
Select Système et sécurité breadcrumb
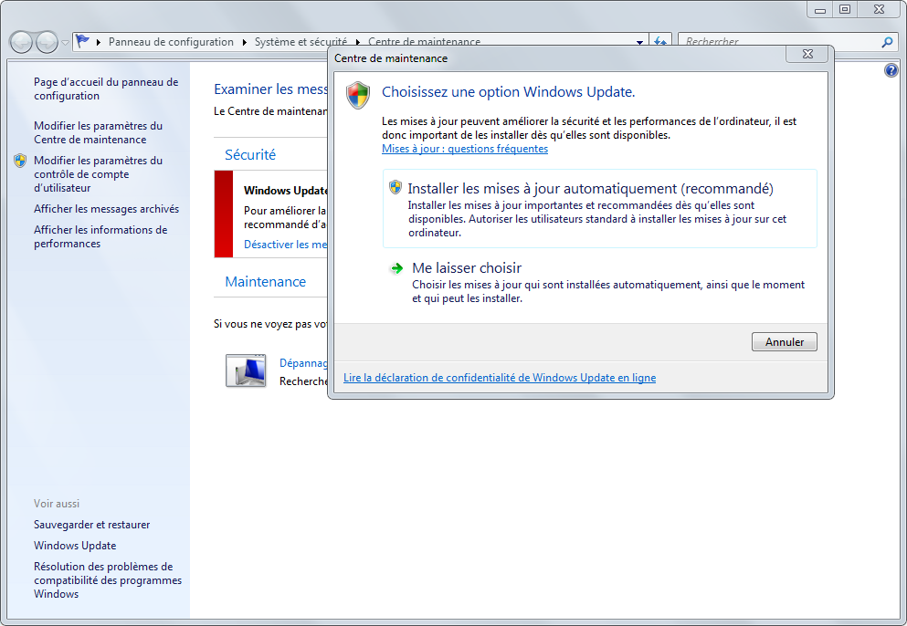pyautogui.click(x=301, y=42)
